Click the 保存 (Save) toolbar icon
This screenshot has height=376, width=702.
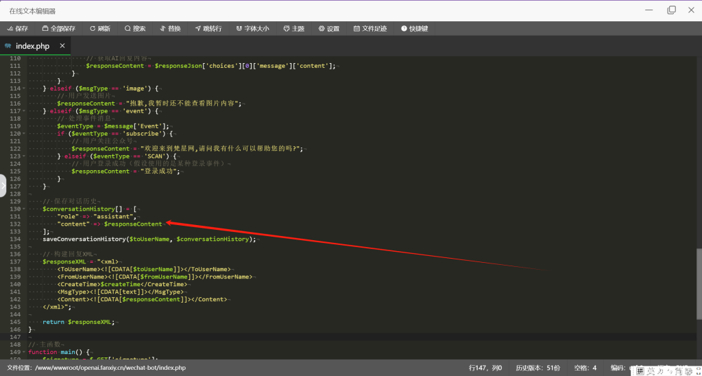click(17, 29)
